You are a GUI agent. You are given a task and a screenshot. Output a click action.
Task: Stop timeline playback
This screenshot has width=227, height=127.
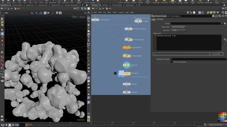pos(10,125)
